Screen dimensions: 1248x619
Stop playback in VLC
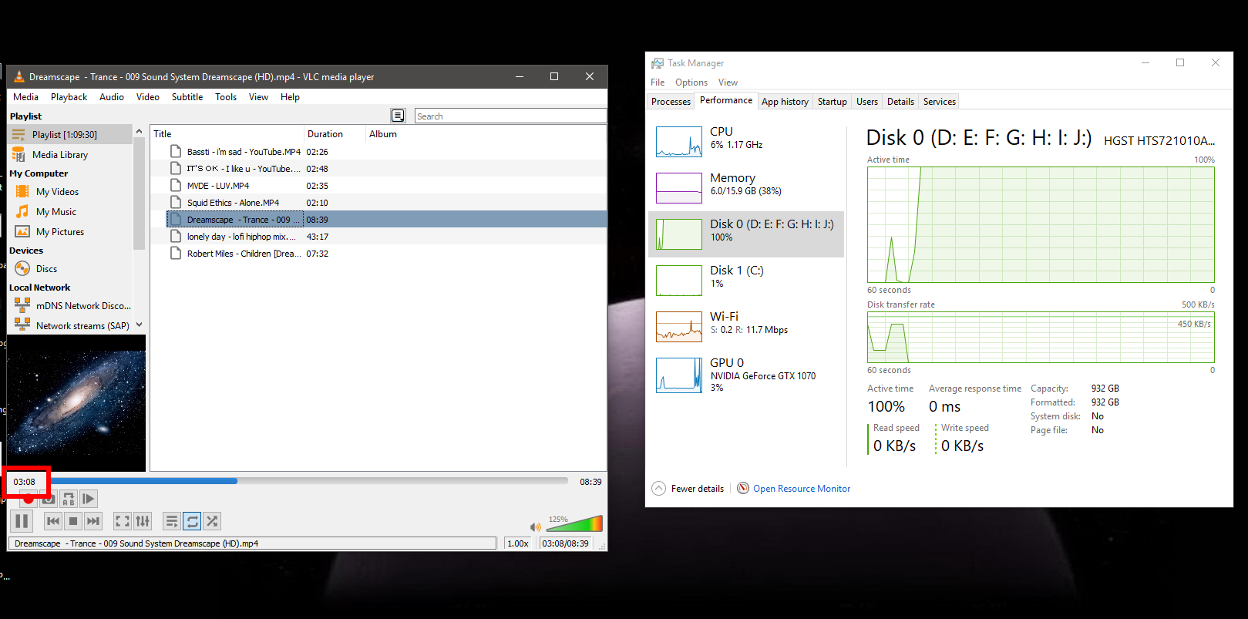click(73, 521)
